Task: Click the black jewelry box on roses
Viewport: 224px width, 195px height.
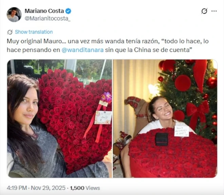Action: point(162,139)
